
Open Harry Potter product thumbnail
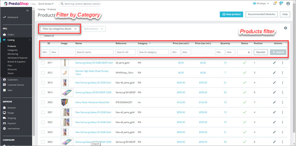pos(65,102)
